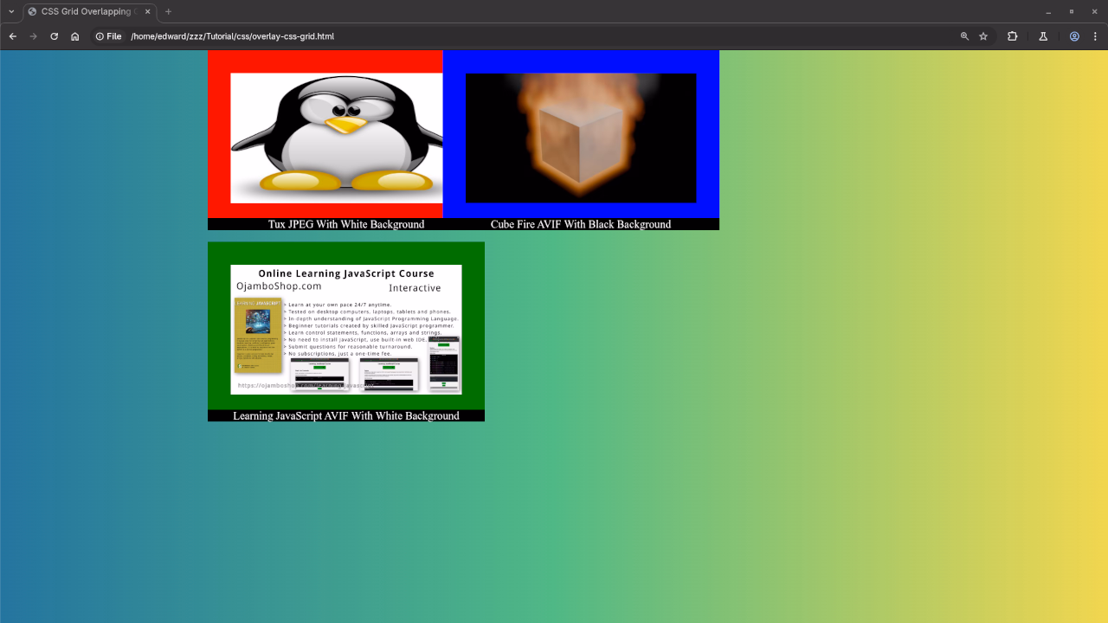Open the profile avatar menu
The image size is (1108, 623).
tap(1074, 36)
